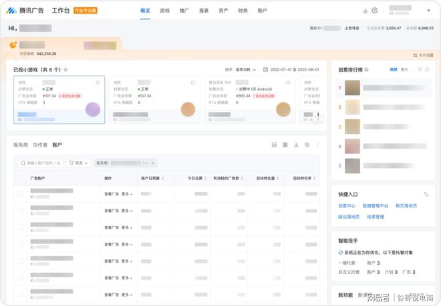Image resolution: width=441 pixels, height=306 pixels.
Task: Tick the first ad account row checkbox
Action: pyautogui.click(x=21, y=194)
